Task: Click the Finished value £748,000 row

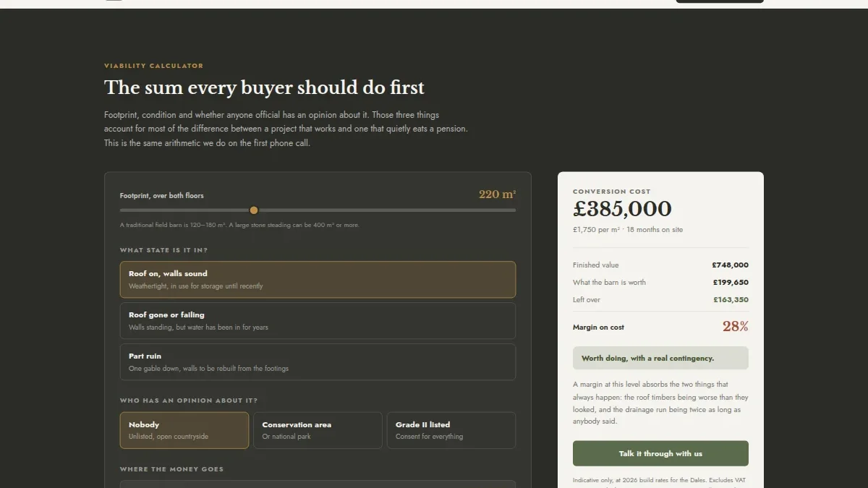Action: (x=660, y=265)
